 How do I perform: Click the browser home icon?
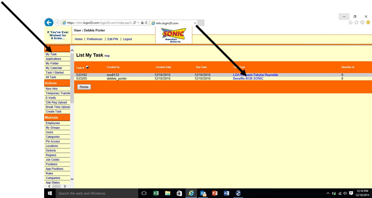(350, 22)
